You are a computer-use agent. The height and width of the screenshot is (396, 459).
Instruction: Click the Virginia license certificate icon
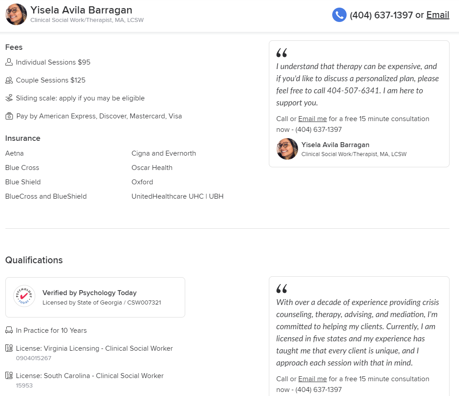[x=9, y=348]
